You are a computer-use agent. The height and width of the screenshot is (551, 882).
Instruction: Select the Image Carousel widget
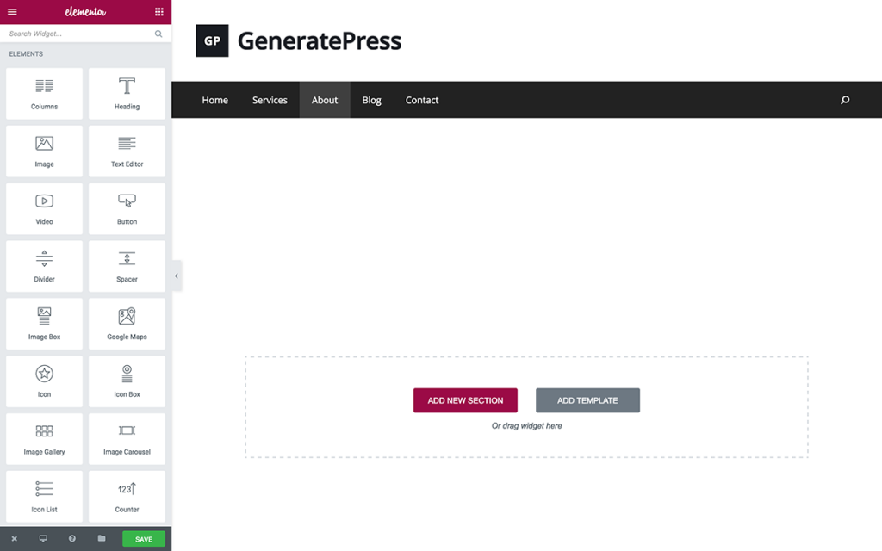[x=127, y=439]
